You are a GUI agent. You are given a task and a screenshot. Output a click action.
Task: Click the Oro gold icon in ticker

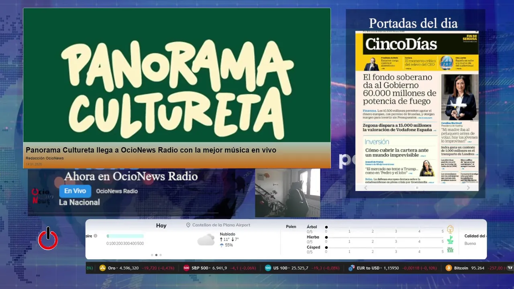pos(102,268)
